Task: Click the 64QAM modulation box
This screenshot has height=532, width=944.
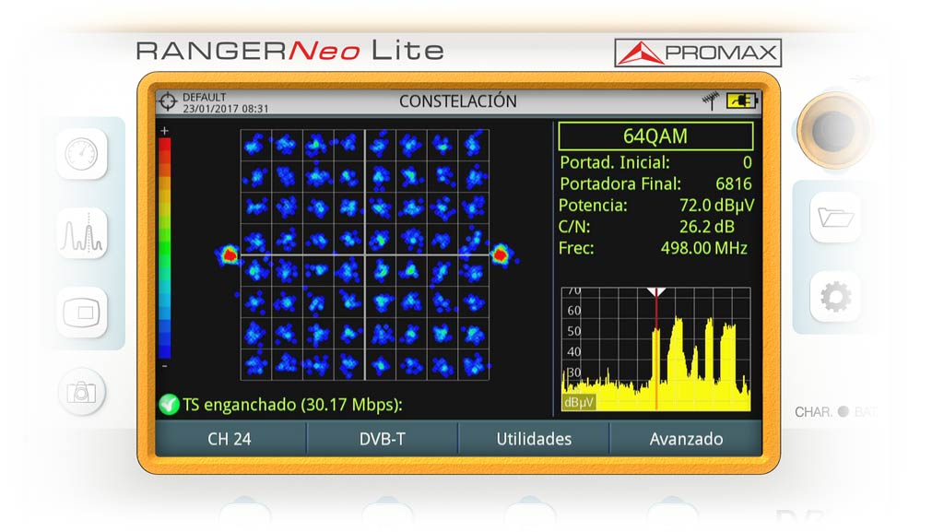Action: point(655,136)
